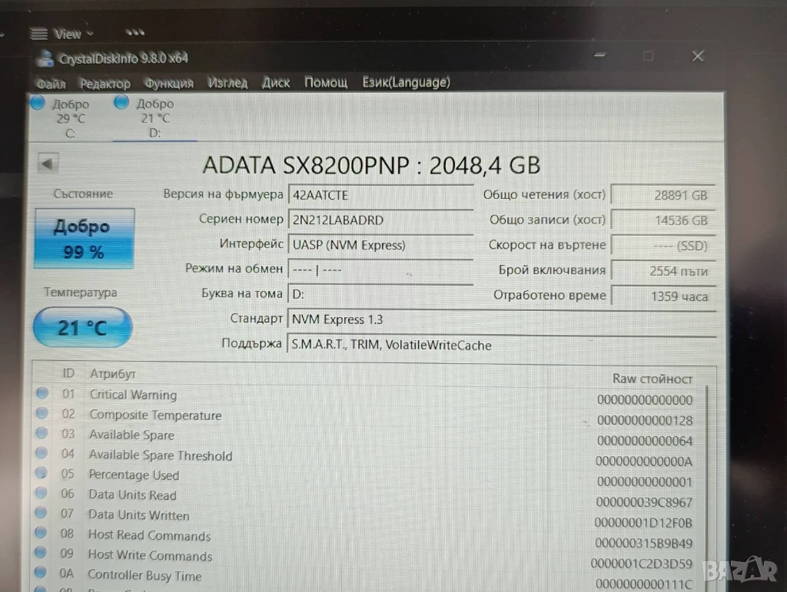Image resolution: width=787 pixels, height=592 pixels.
Task: Click the status circle for Critical Warning
Action: pyautogui.click(x=42, y=393)
